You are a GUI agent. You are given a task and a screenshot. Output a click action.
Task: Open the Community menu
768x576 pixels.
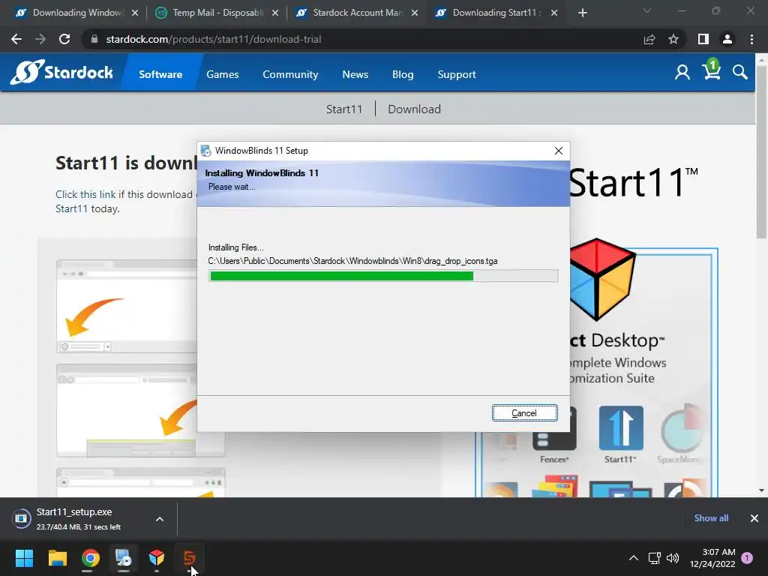(x=290, y=74)
